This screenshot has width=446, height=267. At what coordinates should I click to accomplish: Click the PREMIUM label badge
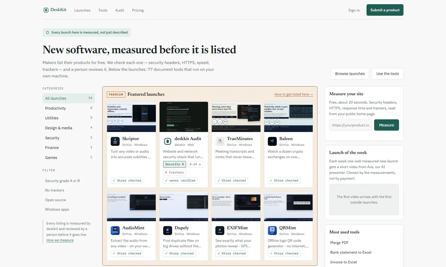[x=116, y=95]
